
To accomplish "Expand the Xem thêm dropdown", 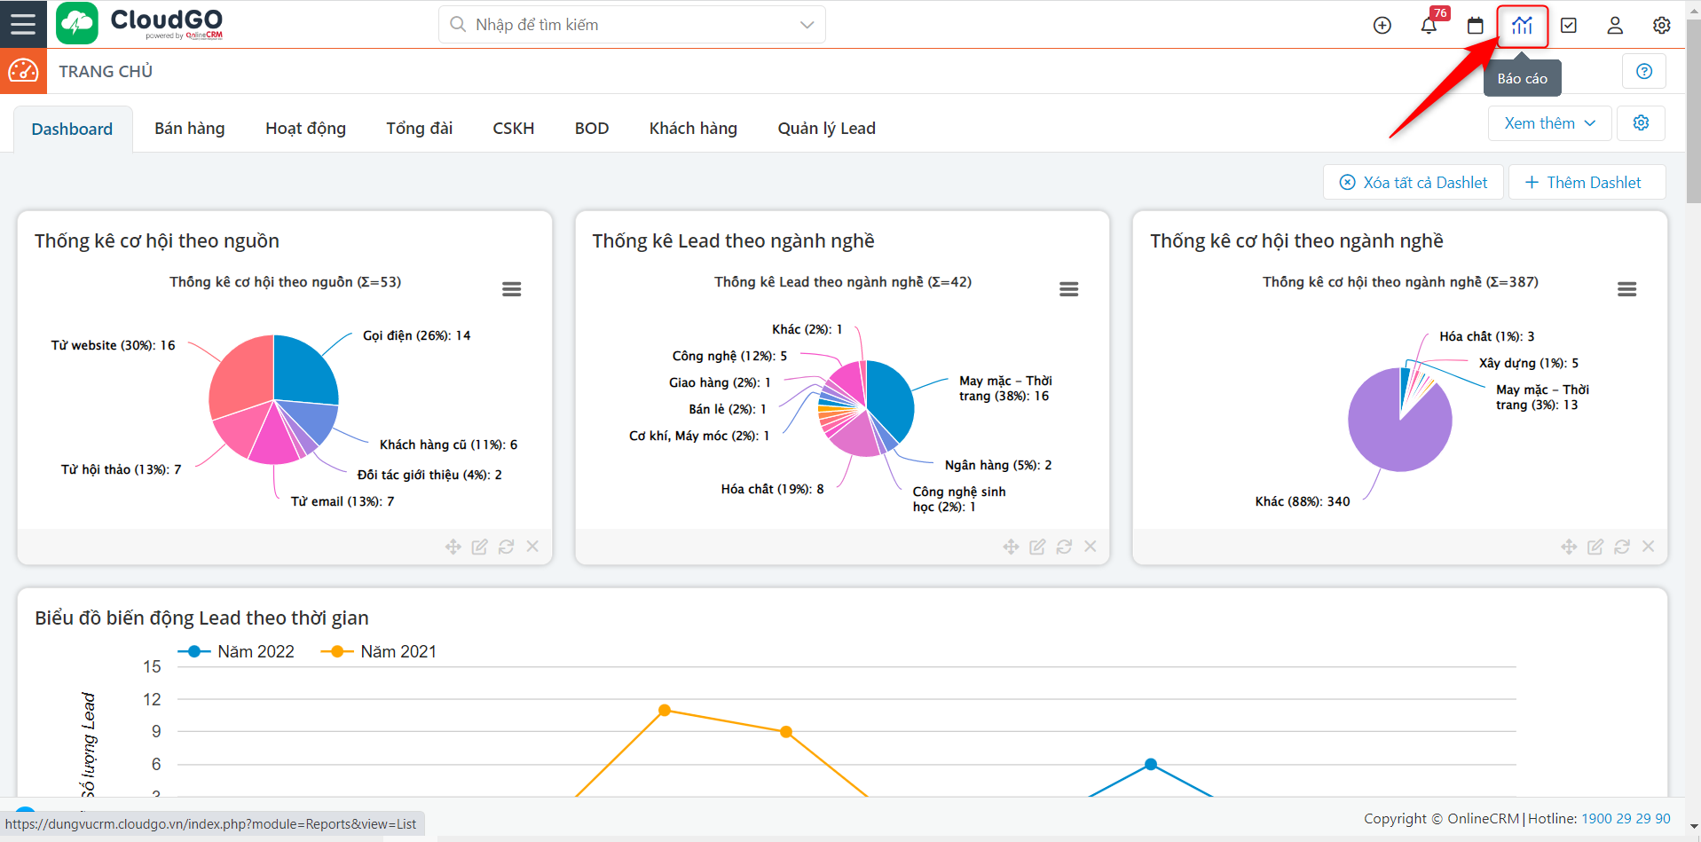I will coord(1549,123).
